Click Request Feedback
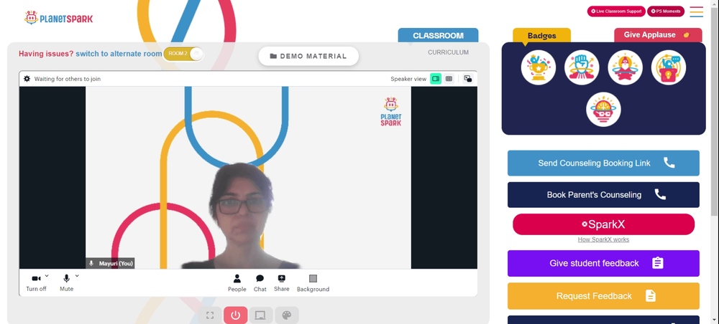The height and width of the screenshot is (324, 719). click(603, 296)
